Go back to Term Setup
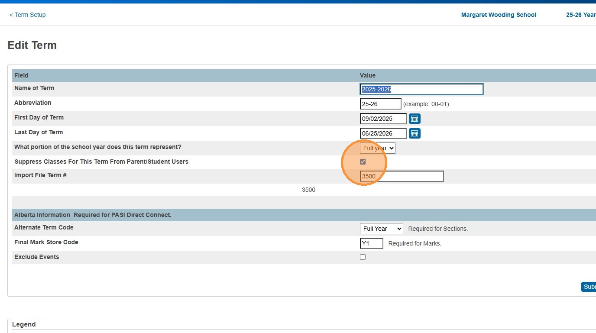 pos(28,15)
